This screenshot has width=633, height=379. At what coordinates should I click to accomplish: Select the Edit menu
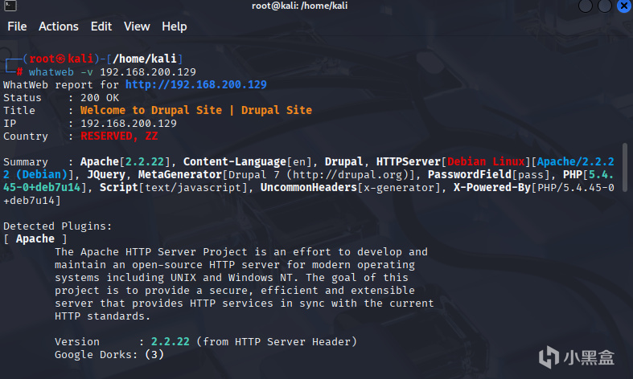point(101,26)
